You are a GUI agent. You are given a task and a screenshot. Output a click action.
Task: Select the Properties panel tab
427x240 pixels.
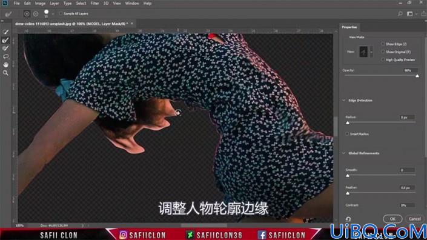click(x=349, y=27)
